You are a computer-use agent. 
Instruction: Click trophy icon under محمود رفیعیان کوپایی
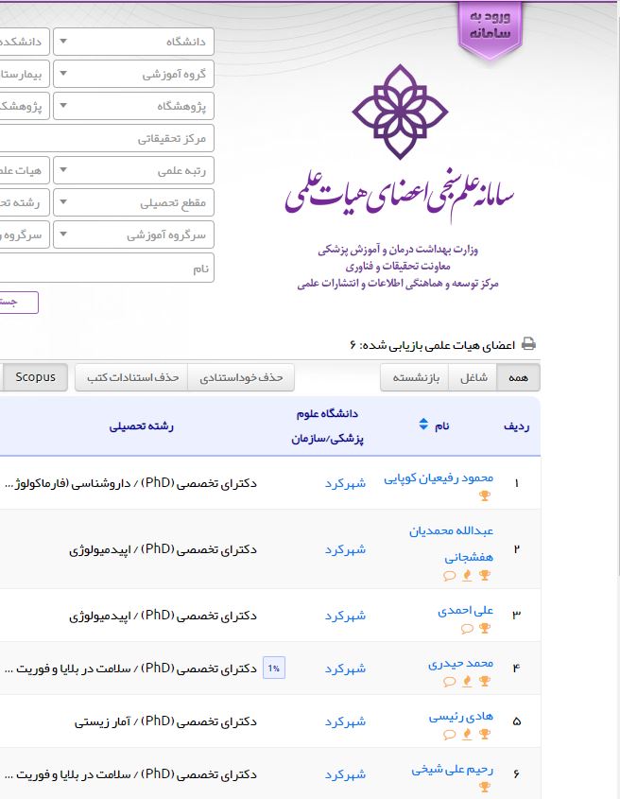[x=485, y=495]
